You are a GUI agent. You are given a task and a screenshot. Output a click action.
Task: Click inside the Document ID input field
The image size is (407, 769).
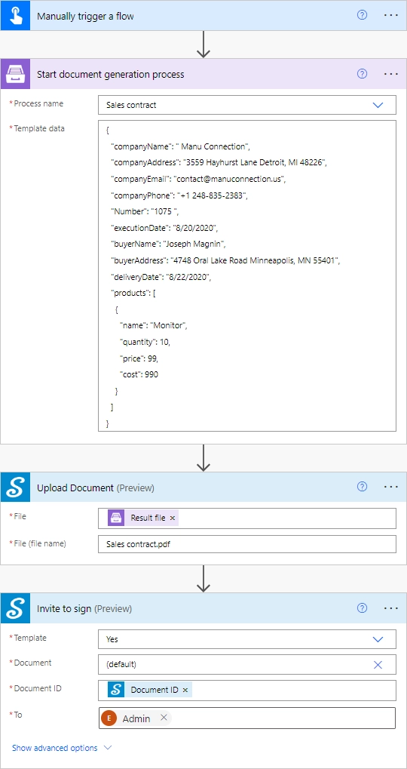pyautogui.click(x=247, y=690)
